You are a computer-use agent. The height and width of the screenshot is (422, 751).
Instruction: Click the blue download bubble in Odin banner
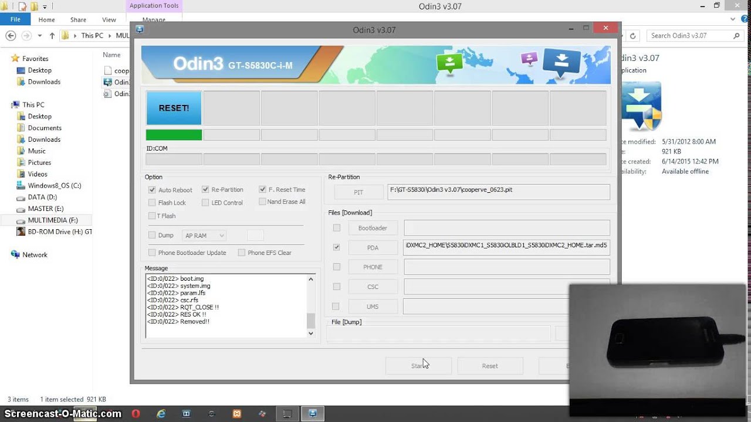pyautogui.click(x=561, y=63)
